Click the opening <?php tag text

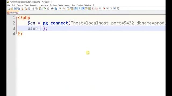coord(24,18)
